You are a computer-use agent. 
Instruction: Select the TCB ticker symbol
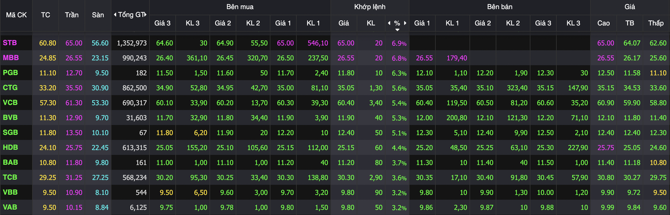(x=10, y=177)
